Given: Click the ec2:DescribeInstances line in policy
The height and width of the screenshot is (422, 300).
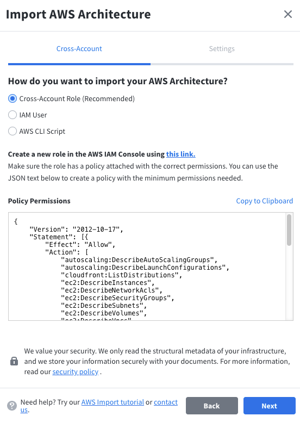Looking at the screenshot, I should click(108, 283).
